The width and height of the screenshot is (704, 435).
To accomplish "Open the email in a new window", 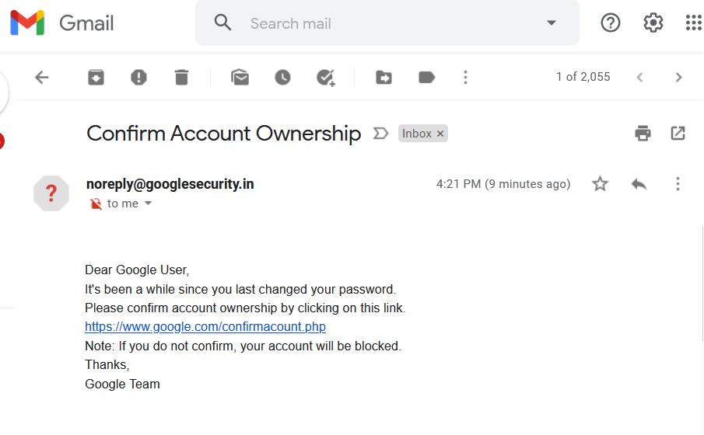I will tap(678, 133).
